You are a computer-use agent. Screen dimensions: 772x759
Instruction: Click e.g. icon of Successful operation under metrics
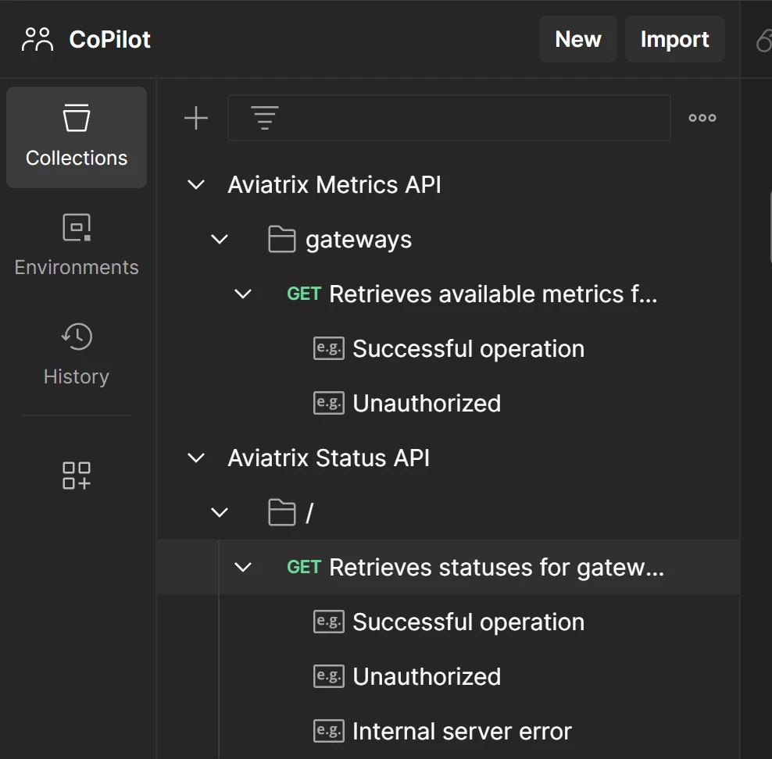pyautogui.click(x=329, y=348)
